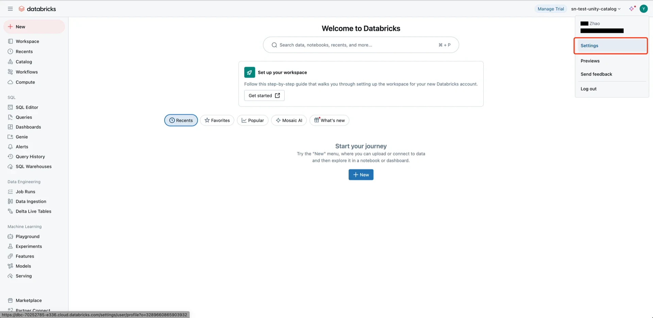Switch to the Favorites tab
Screen dimensions: 653x318
coord(217,120)
